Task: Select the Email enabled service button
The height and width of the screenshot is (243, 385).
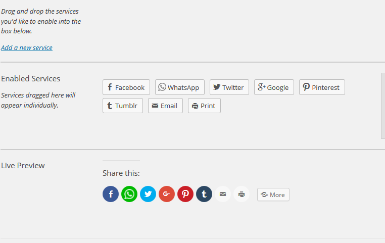Action: (166, 106)
